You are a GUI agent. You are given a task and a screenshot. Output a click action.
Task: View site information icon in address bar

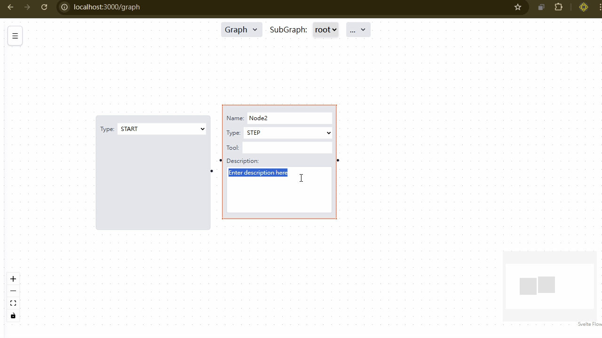pyautogui.click(x=64, y=7)
